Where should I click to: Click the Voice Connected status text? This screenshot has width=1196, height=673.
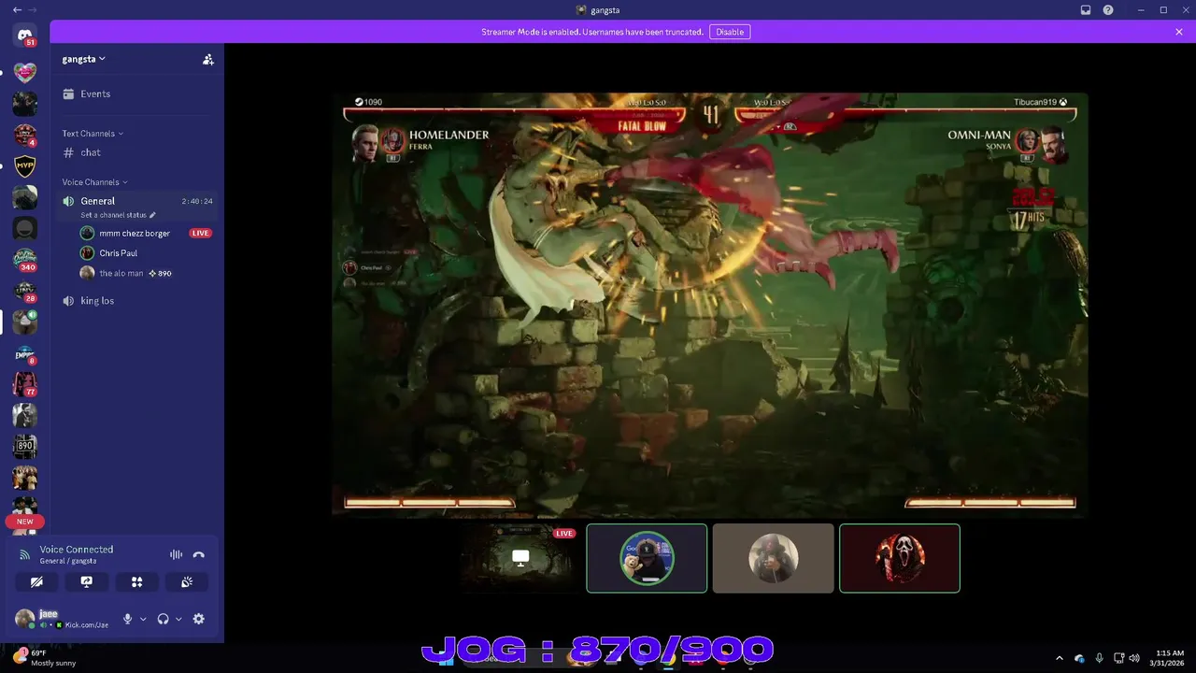(77, 550)
